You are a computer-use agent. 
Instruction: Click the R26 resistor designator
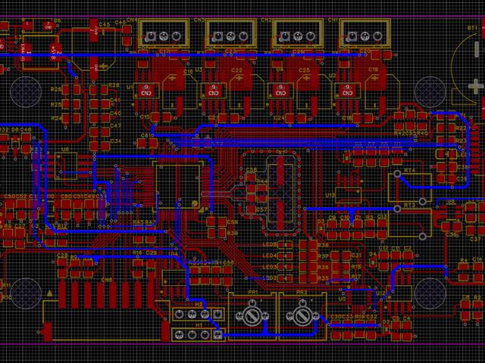[x=56, y=89]
